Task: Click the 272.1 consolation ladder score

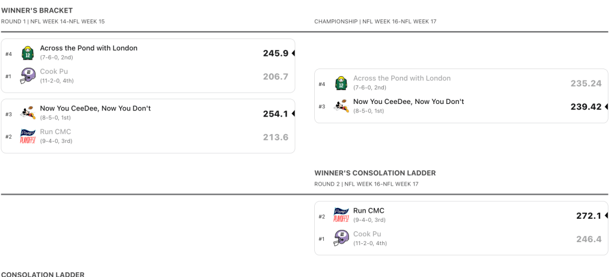Action: (x=588, y=216)
